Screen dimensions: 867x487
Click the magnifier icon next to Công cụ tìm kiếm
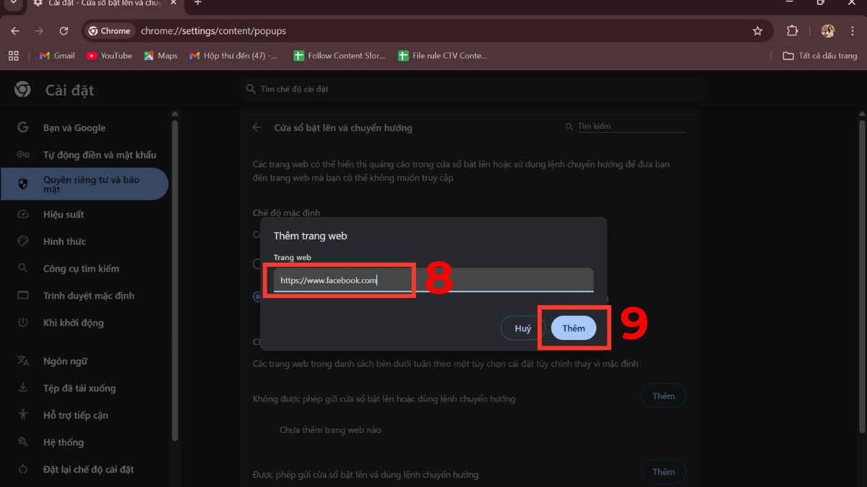tap(22, 268)
